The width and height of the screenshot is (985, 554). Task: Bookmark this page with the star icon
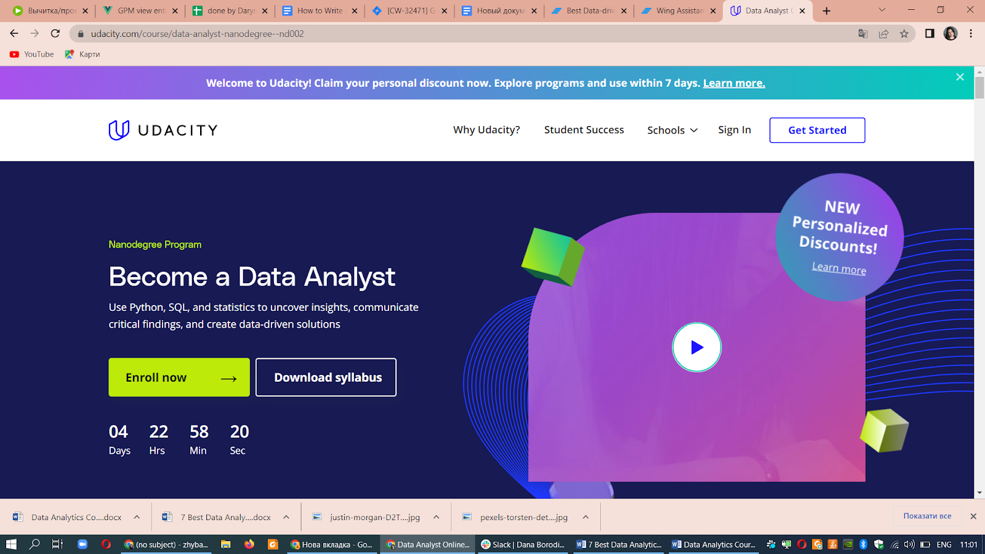tap(904, 34)
